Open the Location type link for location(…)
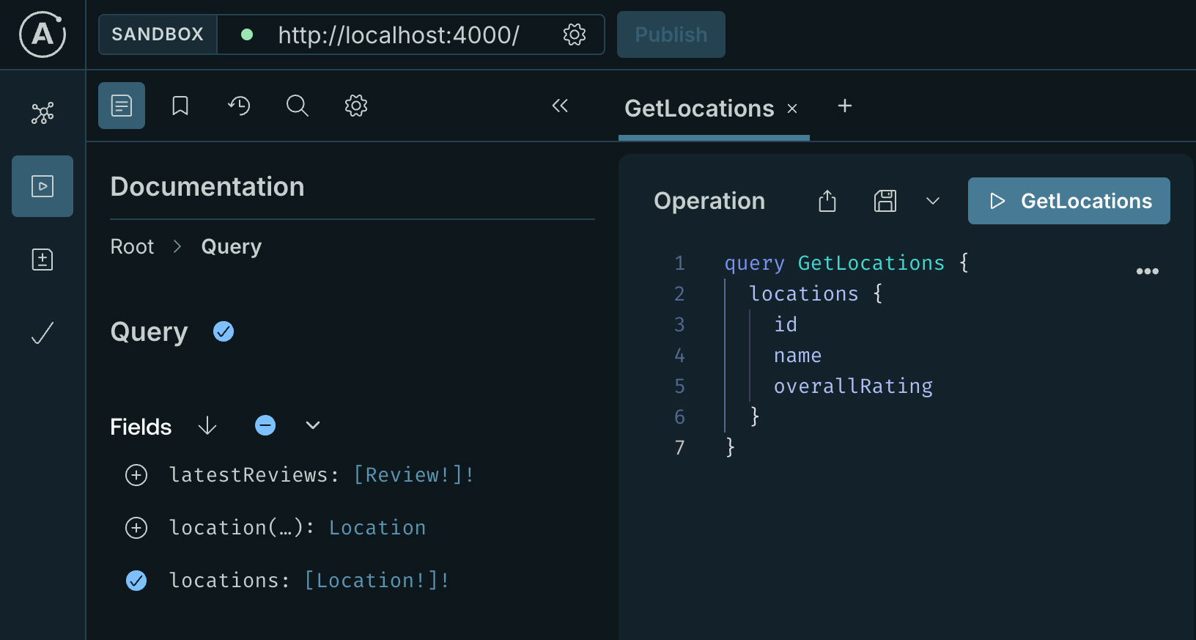 click(377, 528)
